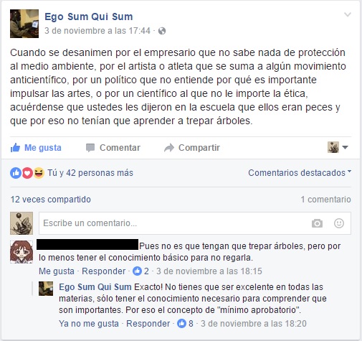362x341 pixels.
Task: Open post options chevron at top right
Action: pyautogui.click(x=348, y=14)
